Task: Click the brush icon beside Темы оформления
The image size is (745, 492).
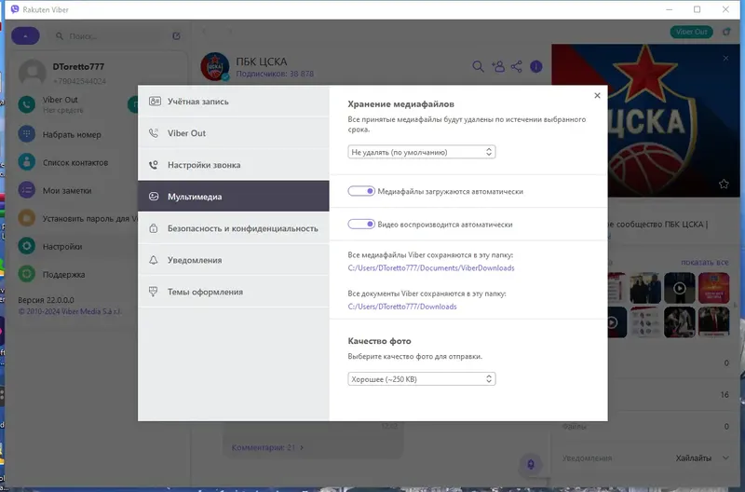Action: 153,292
